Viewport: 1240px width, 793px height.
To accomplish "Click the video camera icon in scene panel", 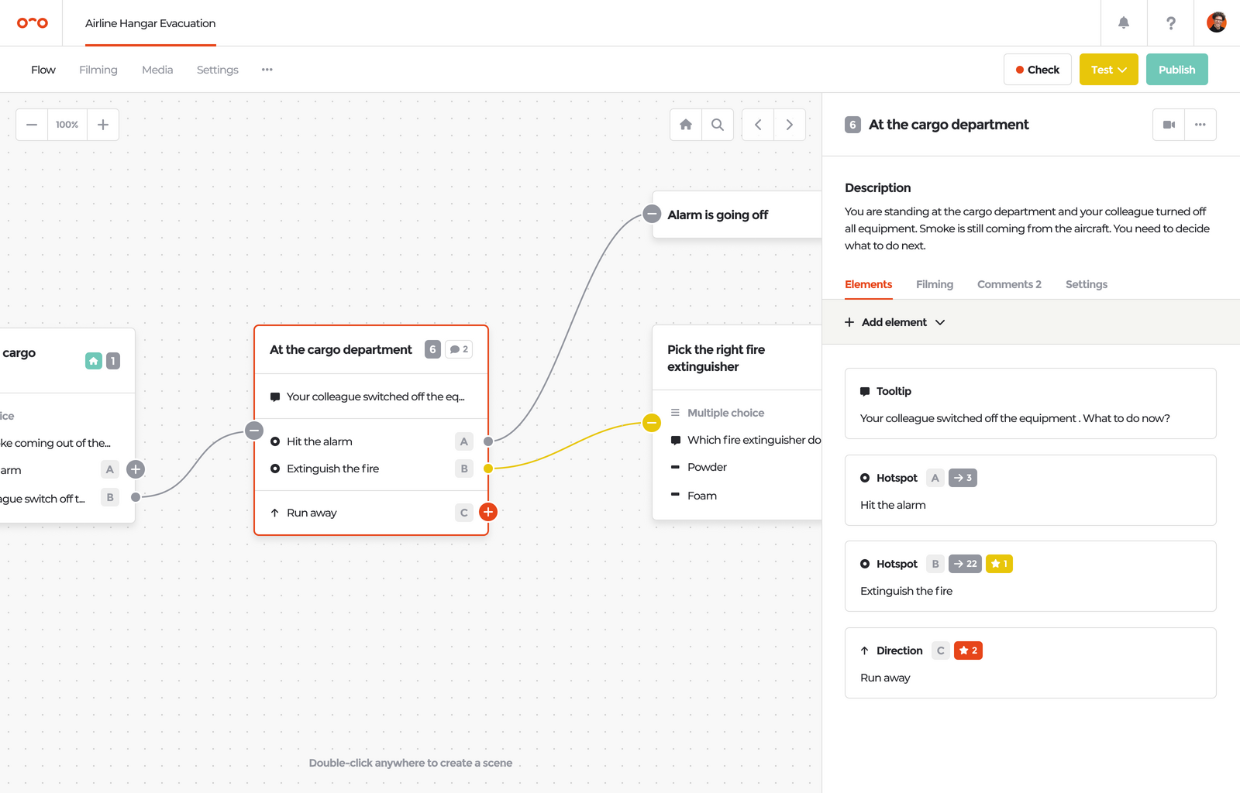I will (1169, 125).
